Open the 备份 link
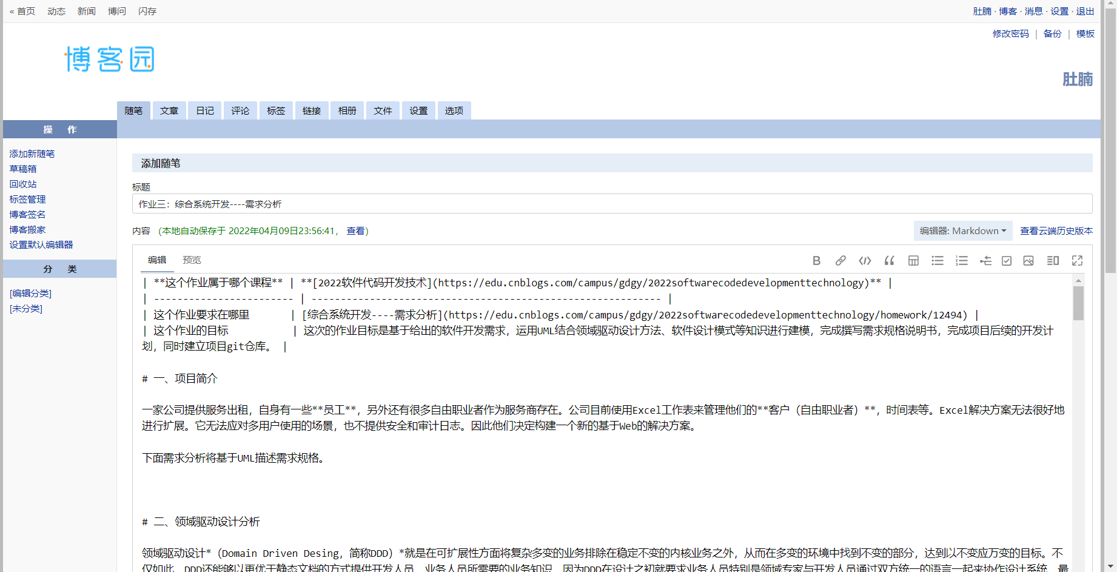 pos(1053,34)
